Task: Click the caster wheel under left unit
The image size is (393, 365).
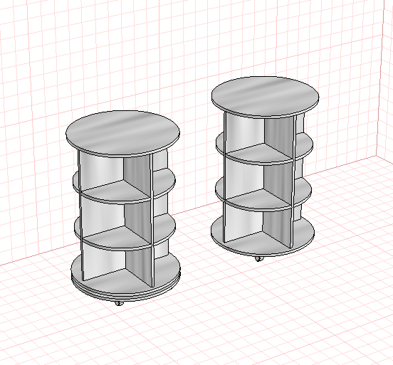Action: click(120, 303)
